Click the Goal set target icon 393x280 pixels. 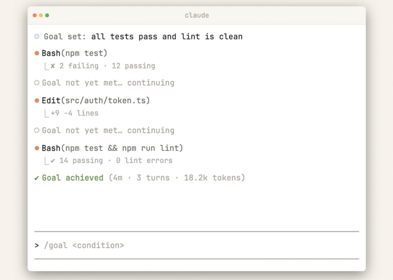[37, 36]
